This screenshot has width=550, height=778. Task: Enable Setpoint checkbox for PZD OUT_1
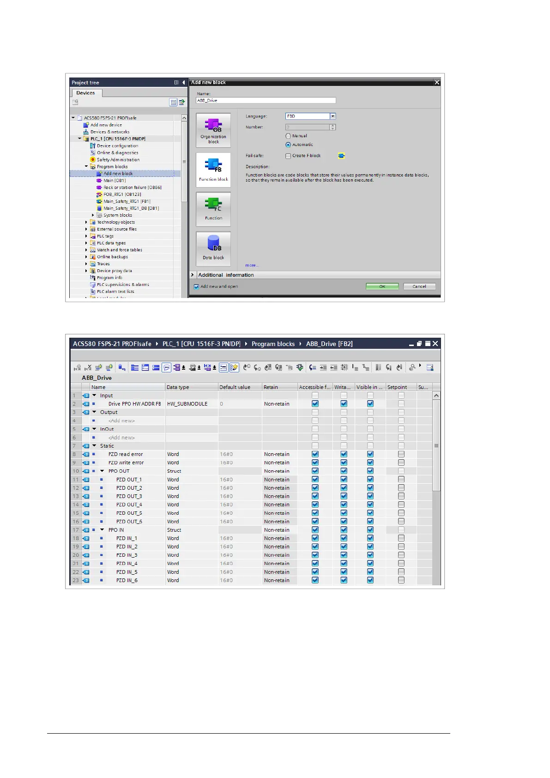pyautogui.click(x=401, y=480)
